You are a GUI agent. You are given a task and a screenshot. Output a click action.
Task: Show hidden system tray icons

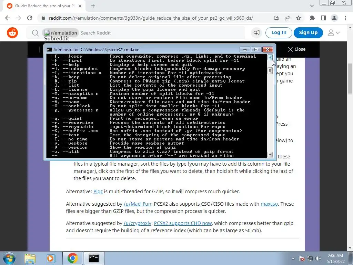pos(293,258)
